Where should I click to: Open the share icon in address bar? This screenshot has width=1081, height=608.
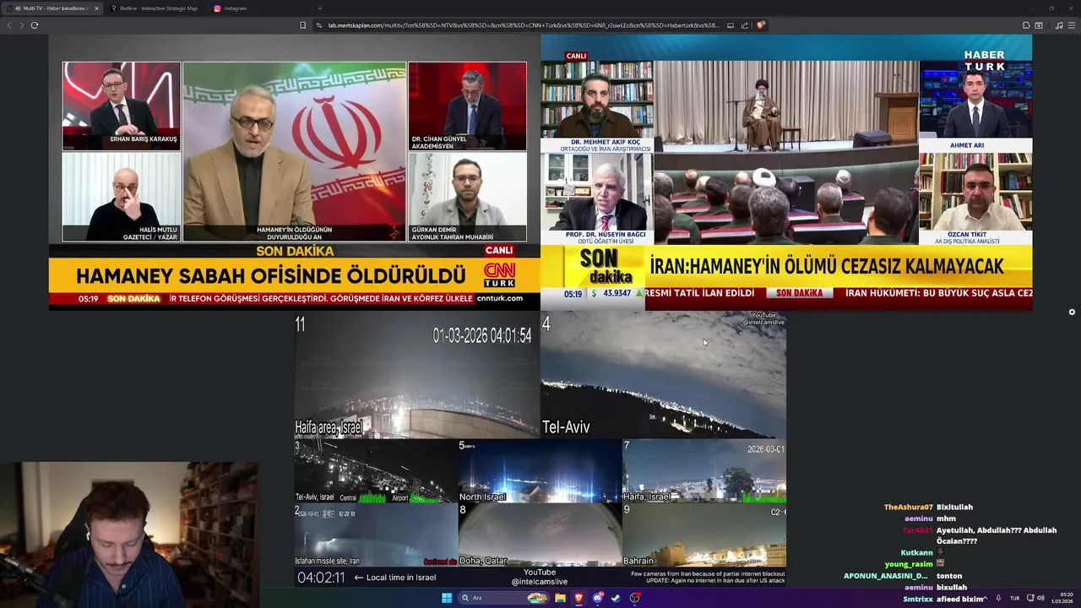click(745, 25)
